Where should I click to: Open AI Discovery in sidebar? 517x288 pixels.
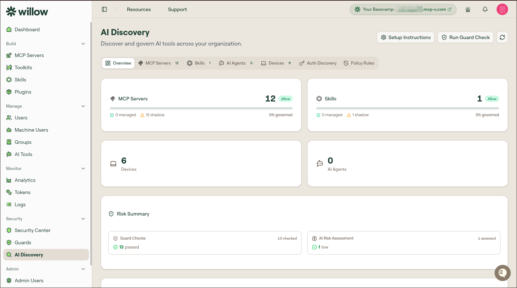click(46, 255)
